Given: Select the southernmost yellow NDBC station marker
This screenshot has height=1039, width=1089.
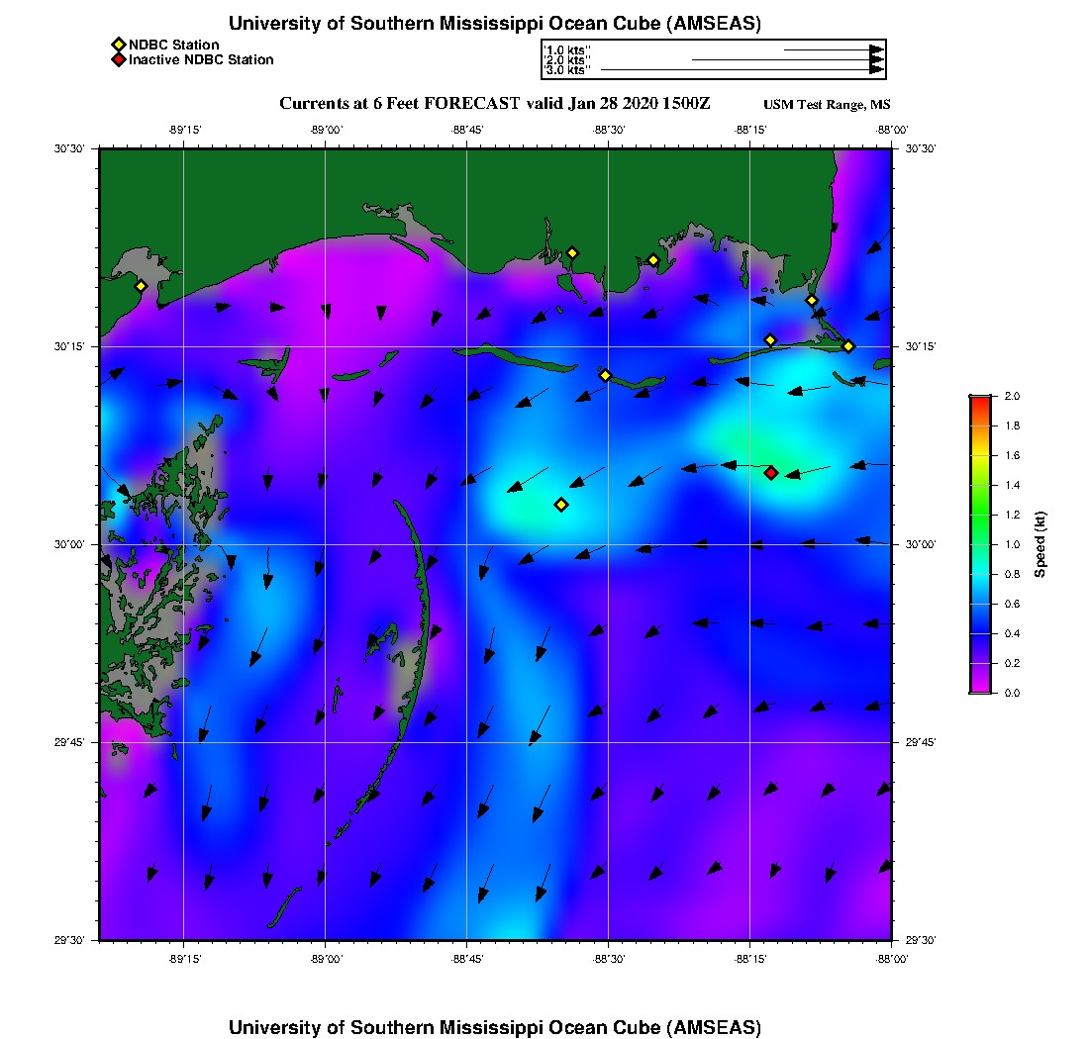Looking at the screenshot, I should [x=561, y=505].
